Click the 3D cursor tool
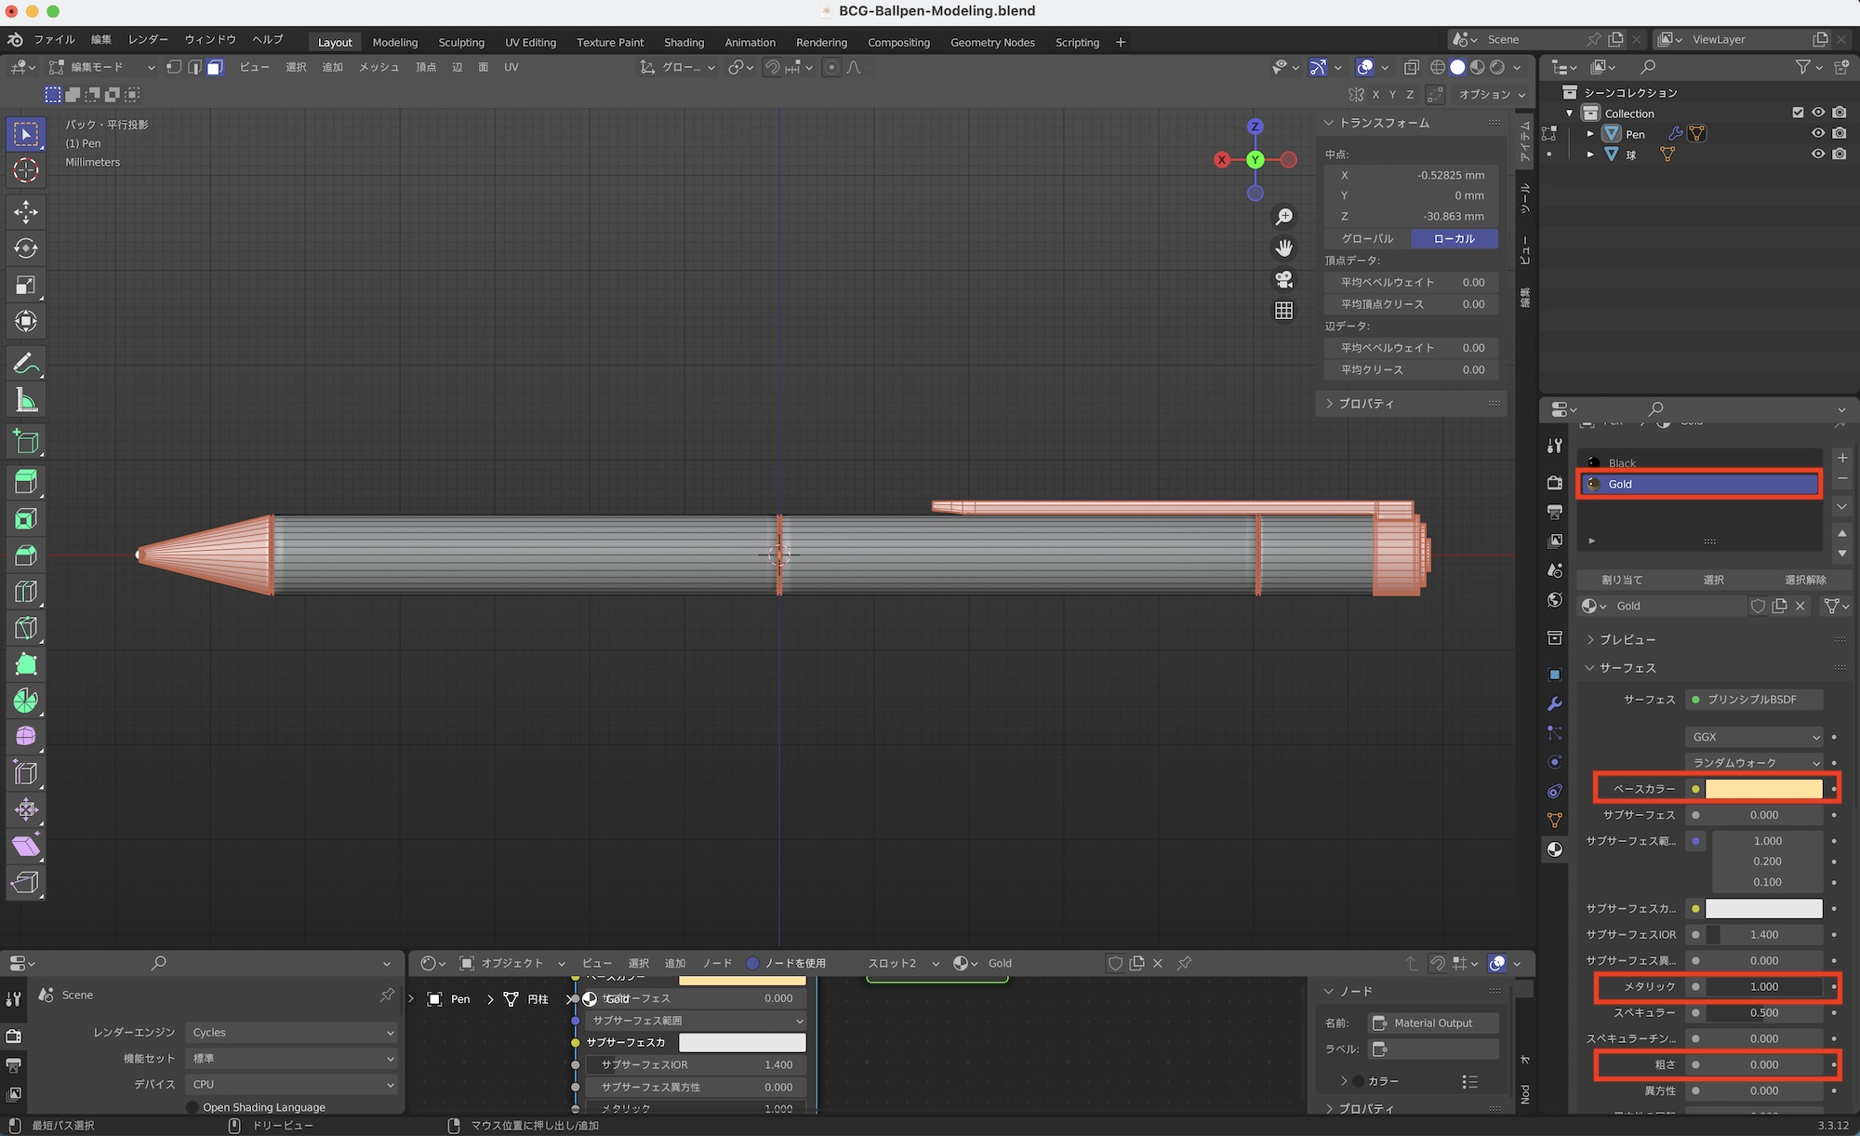The width and height of the screenshot is (1860, 1136). click(26, 171)
